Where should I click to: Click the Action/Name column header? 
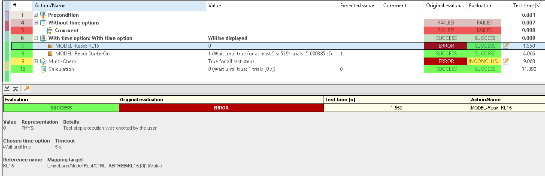pos(119,6)
